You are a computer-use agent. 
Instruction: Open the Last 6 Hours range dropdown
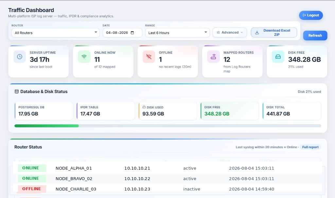[x=178, y=33]
